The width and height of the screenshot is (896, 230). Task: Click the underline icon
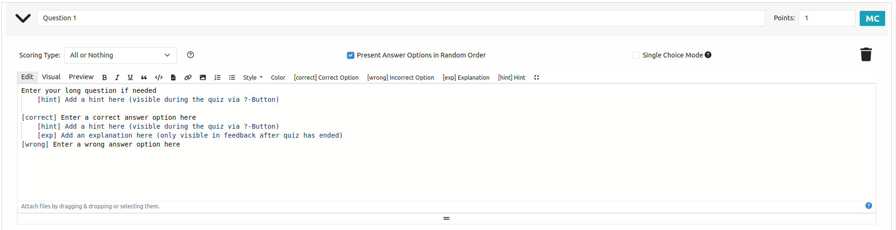point(130,78)
